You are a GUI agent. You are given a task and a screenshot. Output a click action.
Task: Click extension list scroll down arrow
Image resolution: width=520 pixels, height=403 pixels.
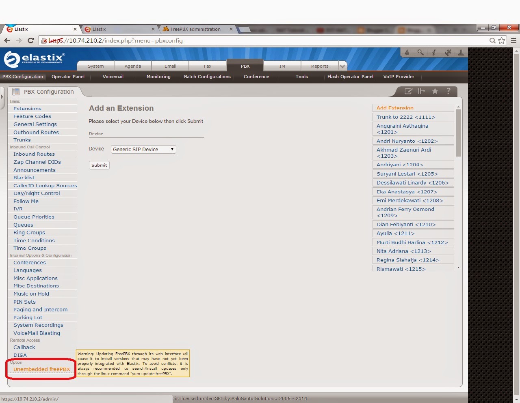coord(458,268)
